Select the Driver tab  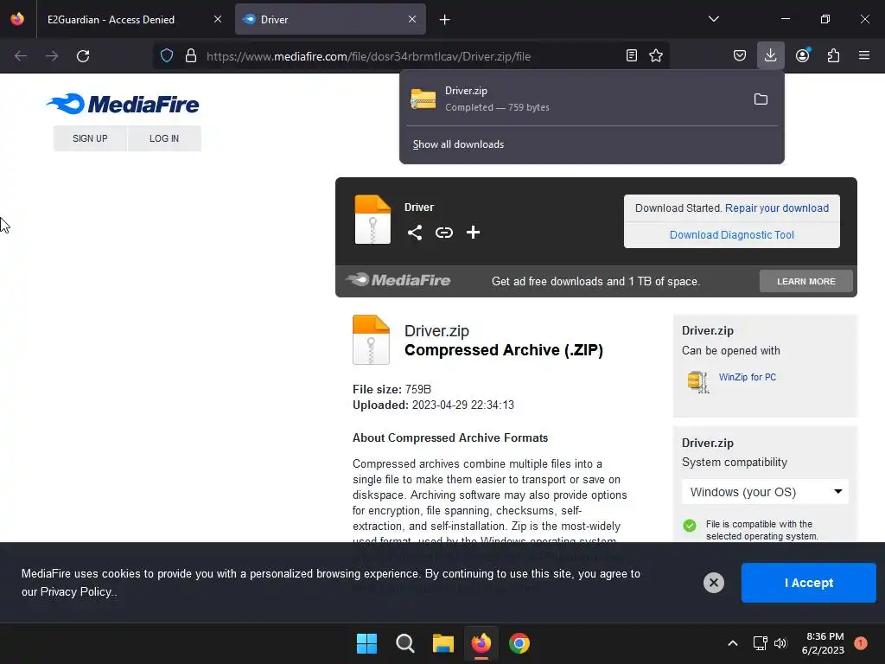point(330,19)
